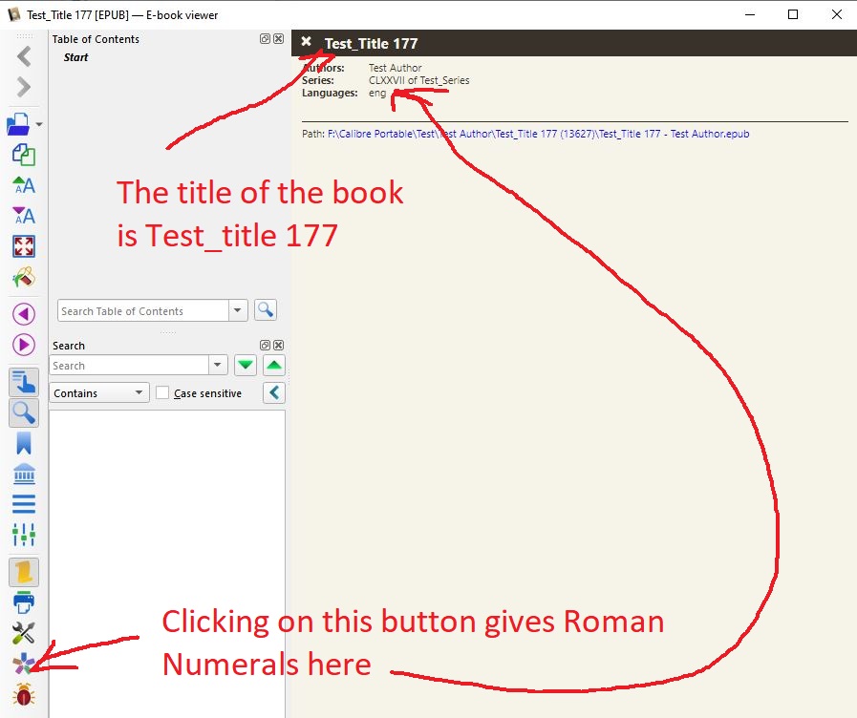This screenshot has height=718, width=857.
Task: Click the Back arrow in the toolbar
Action: pos(24,56)
